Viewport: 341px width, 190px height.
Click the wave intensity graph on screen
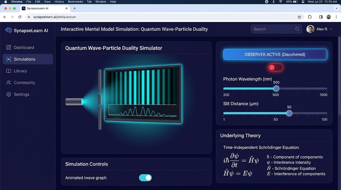pyautogui.click(x=143, y=111)
